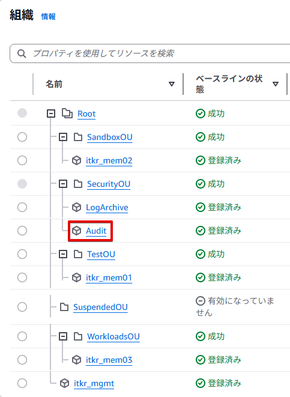Collapse the TestOU tree node
The image size is (290, 397).
[63, 254]
